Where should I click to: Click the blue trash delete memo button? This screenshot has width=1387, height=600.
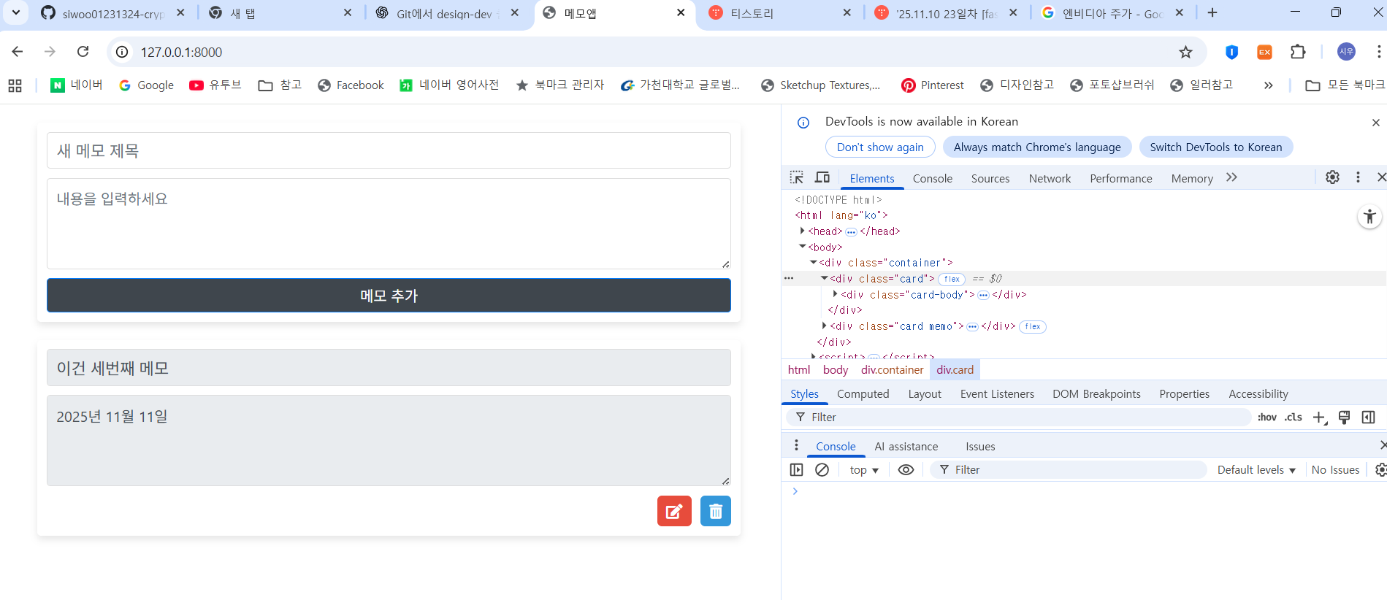click(x=716, y=511)
